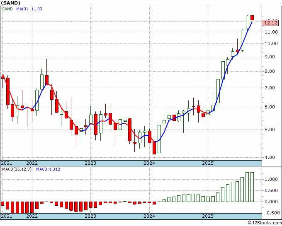Click 2024 on the MACD timeline

(149, 216)
